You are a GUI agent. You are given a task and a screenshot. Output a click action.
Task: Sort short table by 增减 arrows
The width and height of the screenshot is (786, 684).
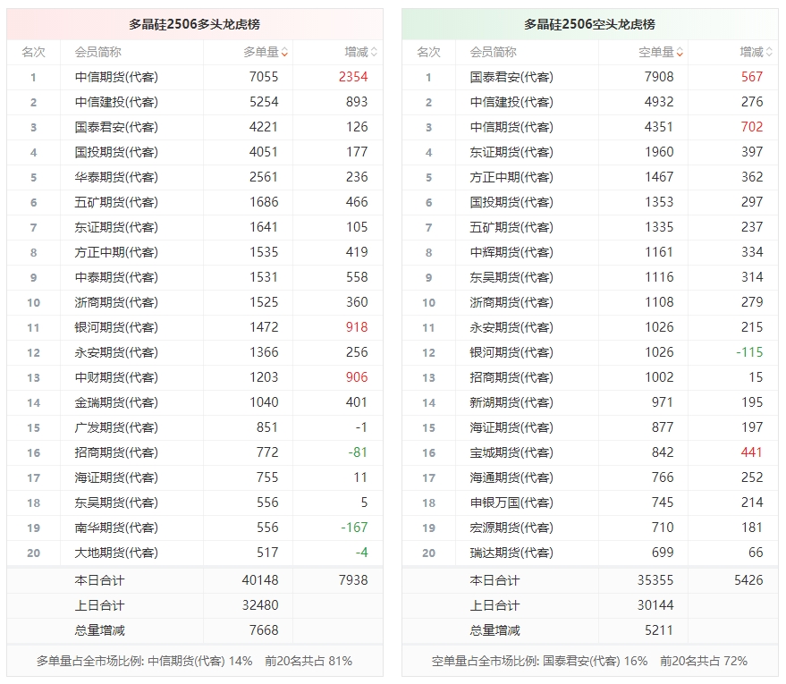pos(770,52)
